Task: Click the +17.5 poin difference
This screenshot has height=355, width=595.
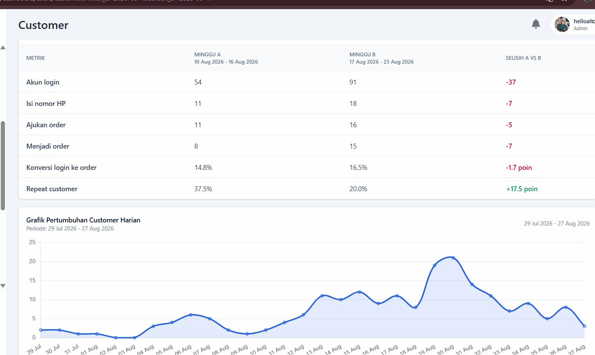Action: (522, 189)
